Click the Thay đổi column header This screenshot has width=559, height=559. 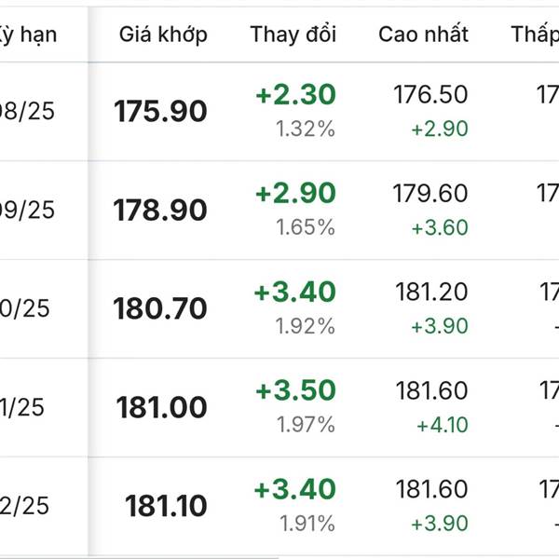(x=293, y=34)
